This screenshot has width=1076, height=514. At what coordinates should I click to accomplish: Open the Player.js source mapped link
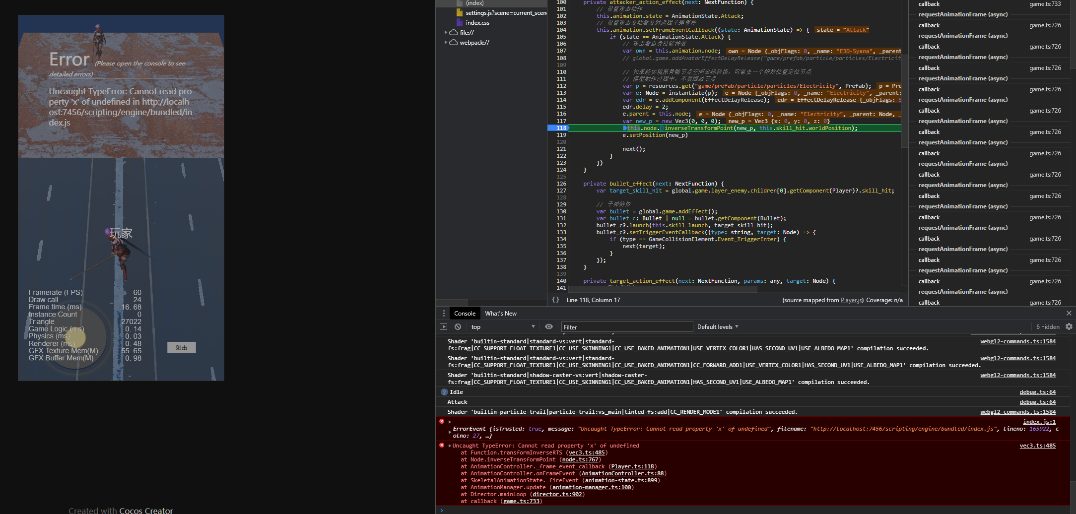tap(852, 300)
